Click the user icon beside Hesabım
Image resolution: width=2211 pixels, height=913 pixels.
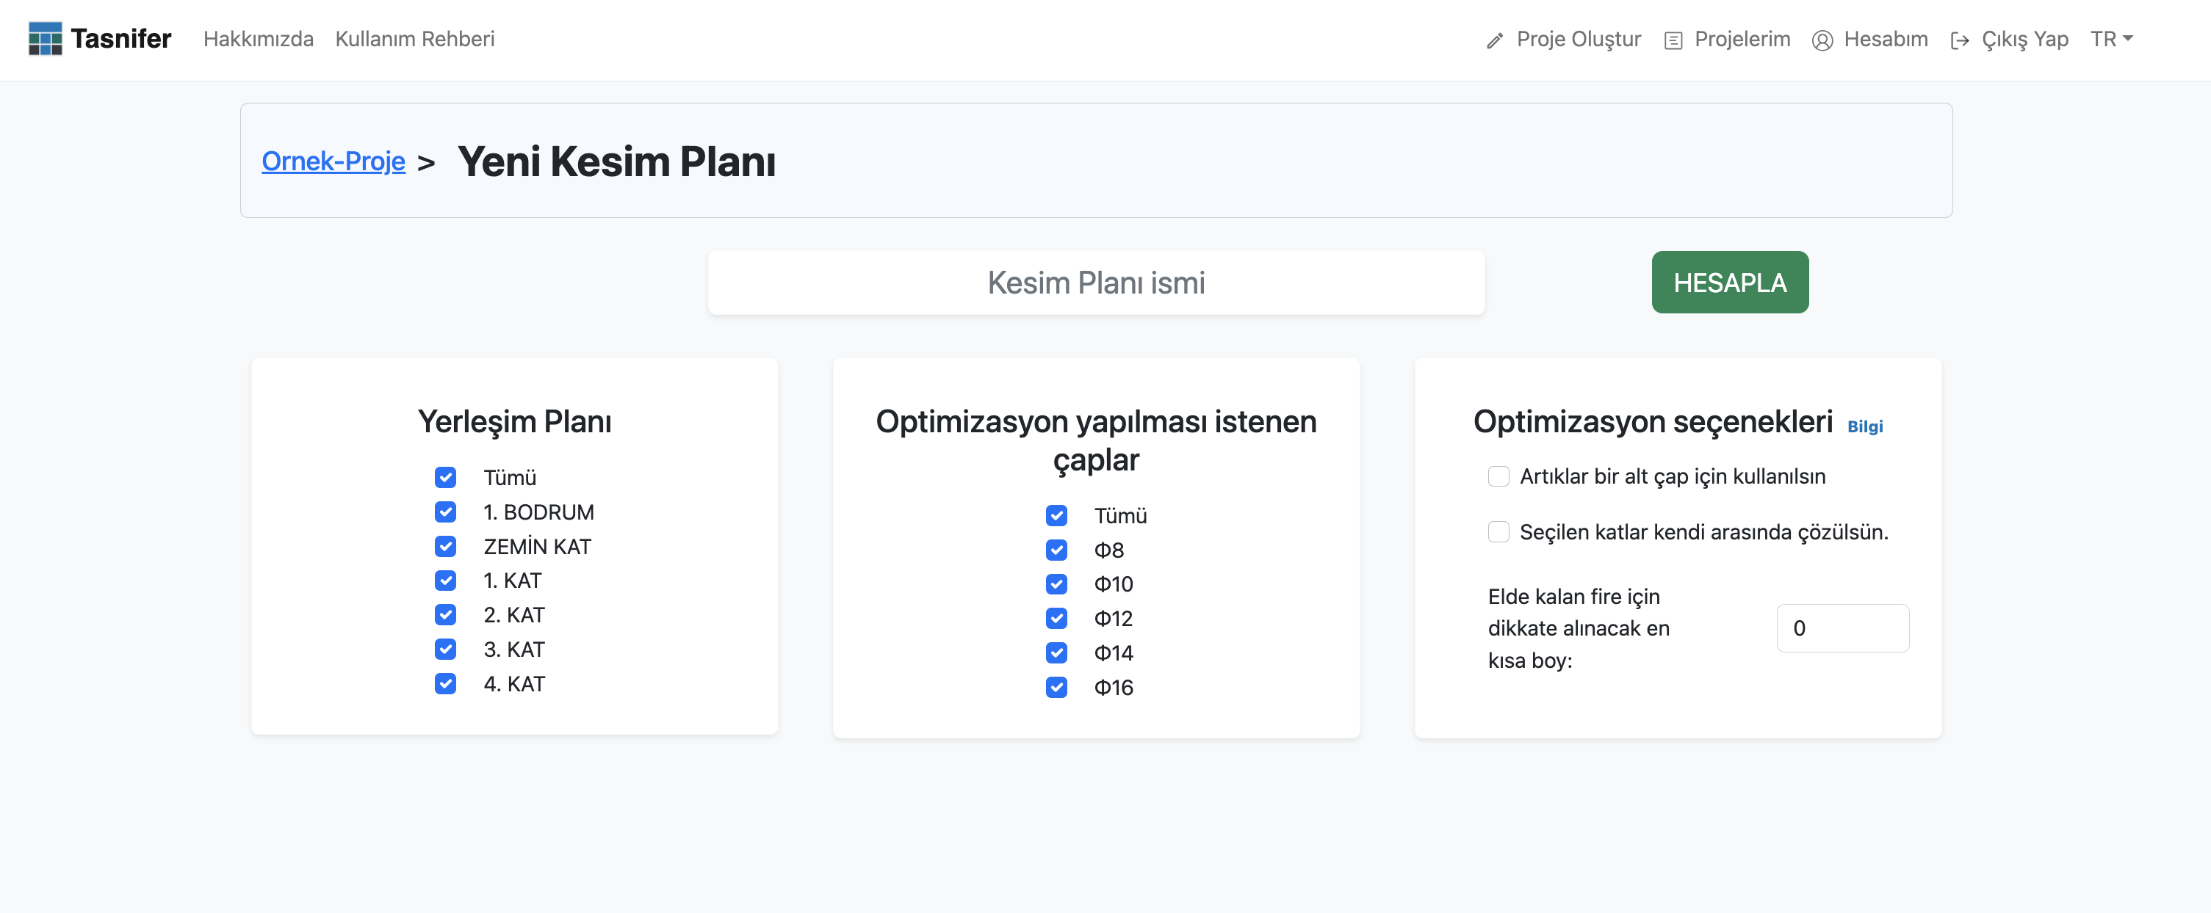(x=1822, y=40)
